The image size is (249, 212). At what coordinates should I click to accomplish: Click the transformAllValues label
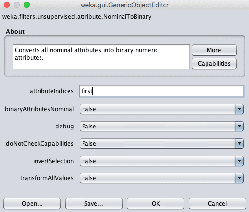point(47,178)
